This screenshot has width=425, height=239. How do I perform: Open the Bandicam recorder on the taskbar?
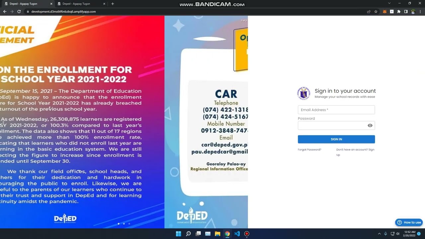tap(247, 234)
